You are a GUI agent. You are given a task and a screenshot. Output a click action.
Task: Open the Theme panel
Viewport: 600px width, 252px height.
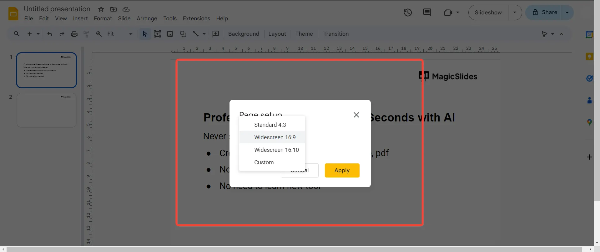coord(304,34)
